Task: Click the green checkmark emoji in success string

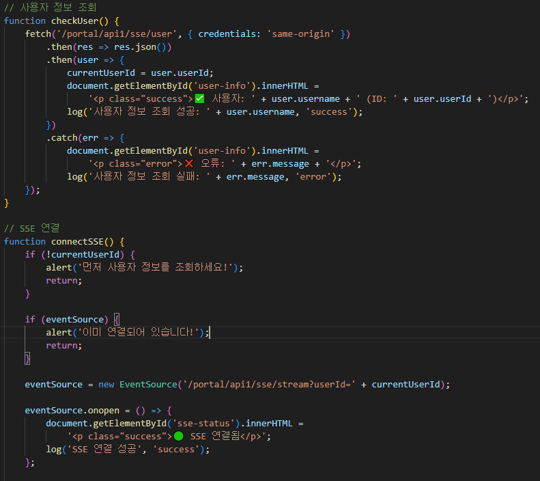Action: click(x=199, y=99)
